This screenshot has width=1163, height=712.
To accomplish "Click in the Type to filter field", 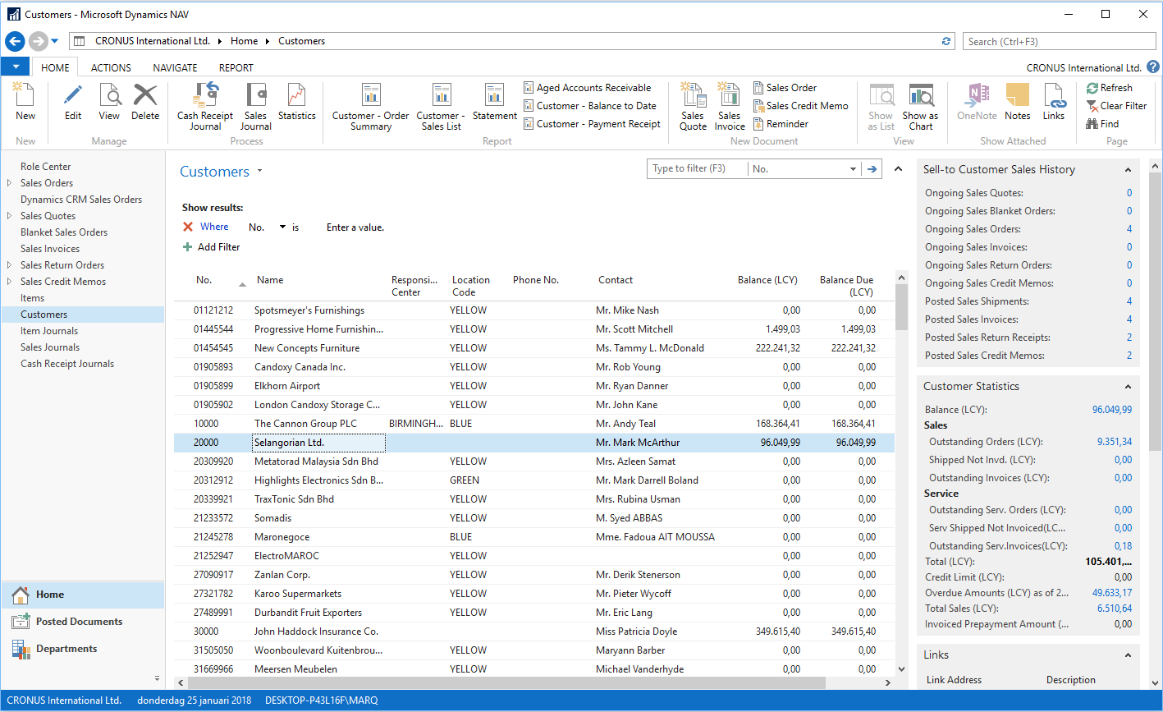I will [698, 169].
